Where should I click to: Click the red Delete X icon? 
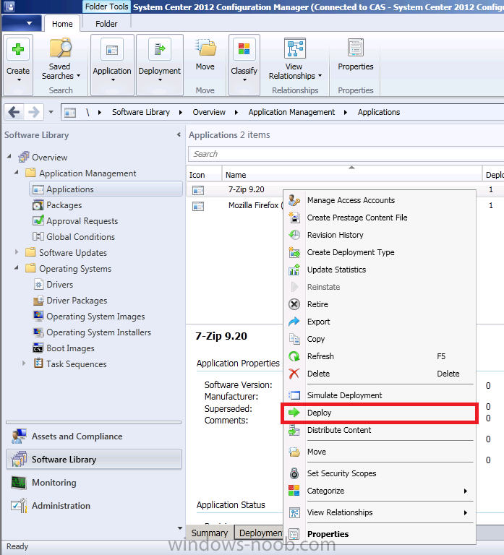pyautogui.click(x=294, y=374)
